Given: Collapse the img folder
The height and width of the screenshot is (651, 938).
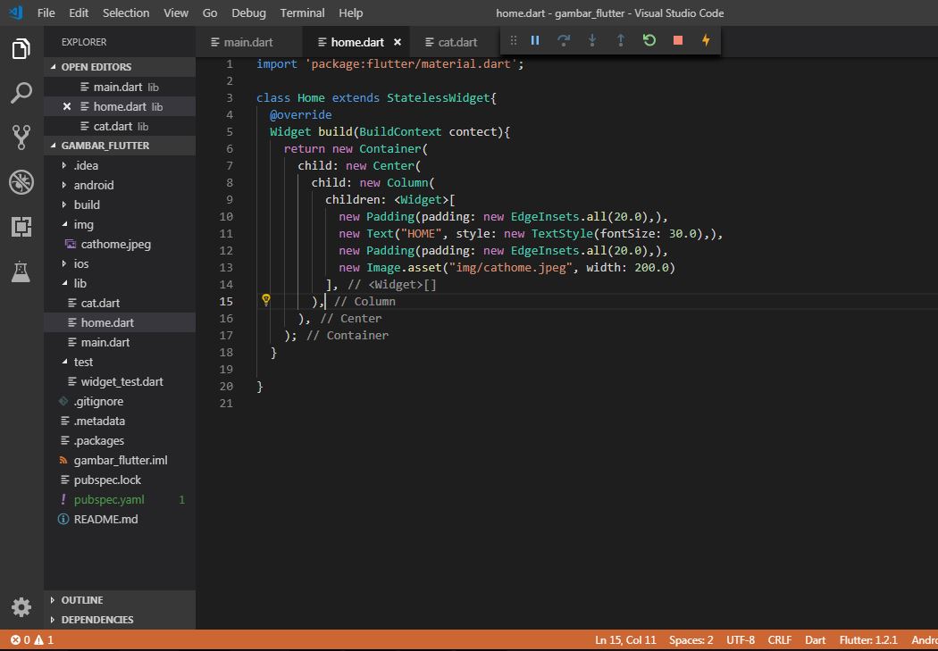Looking at the screenshot, I should tap(86, 224).
